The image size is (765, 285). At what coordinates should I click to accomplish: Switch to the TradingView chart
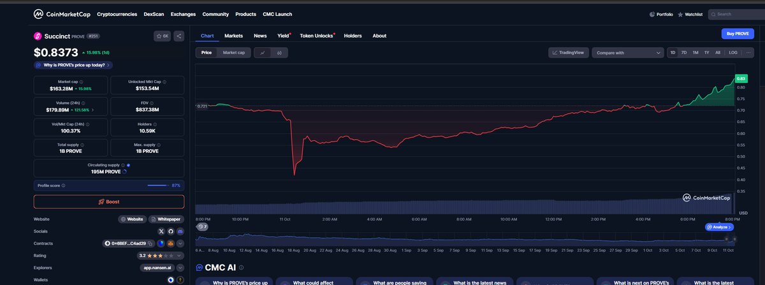tap(569, 53)
